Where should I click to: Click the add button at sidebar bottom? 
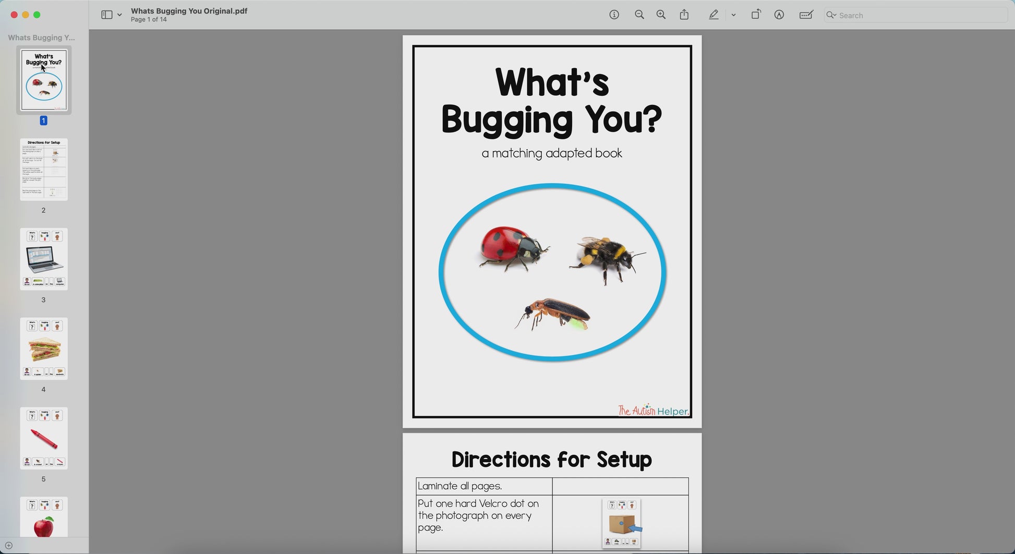9,546
